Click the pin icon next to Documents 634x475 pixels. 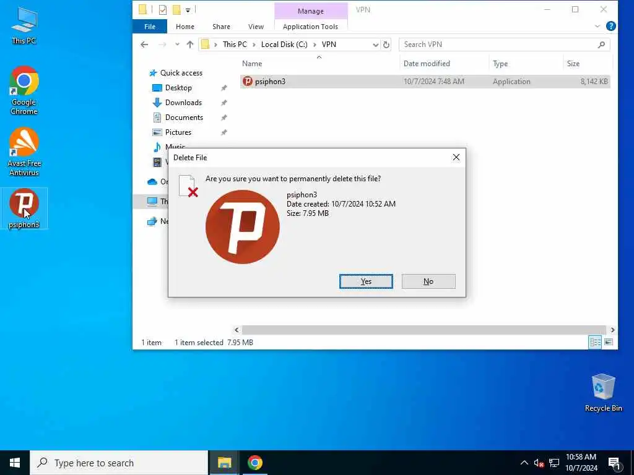click(x=224, y=118)
